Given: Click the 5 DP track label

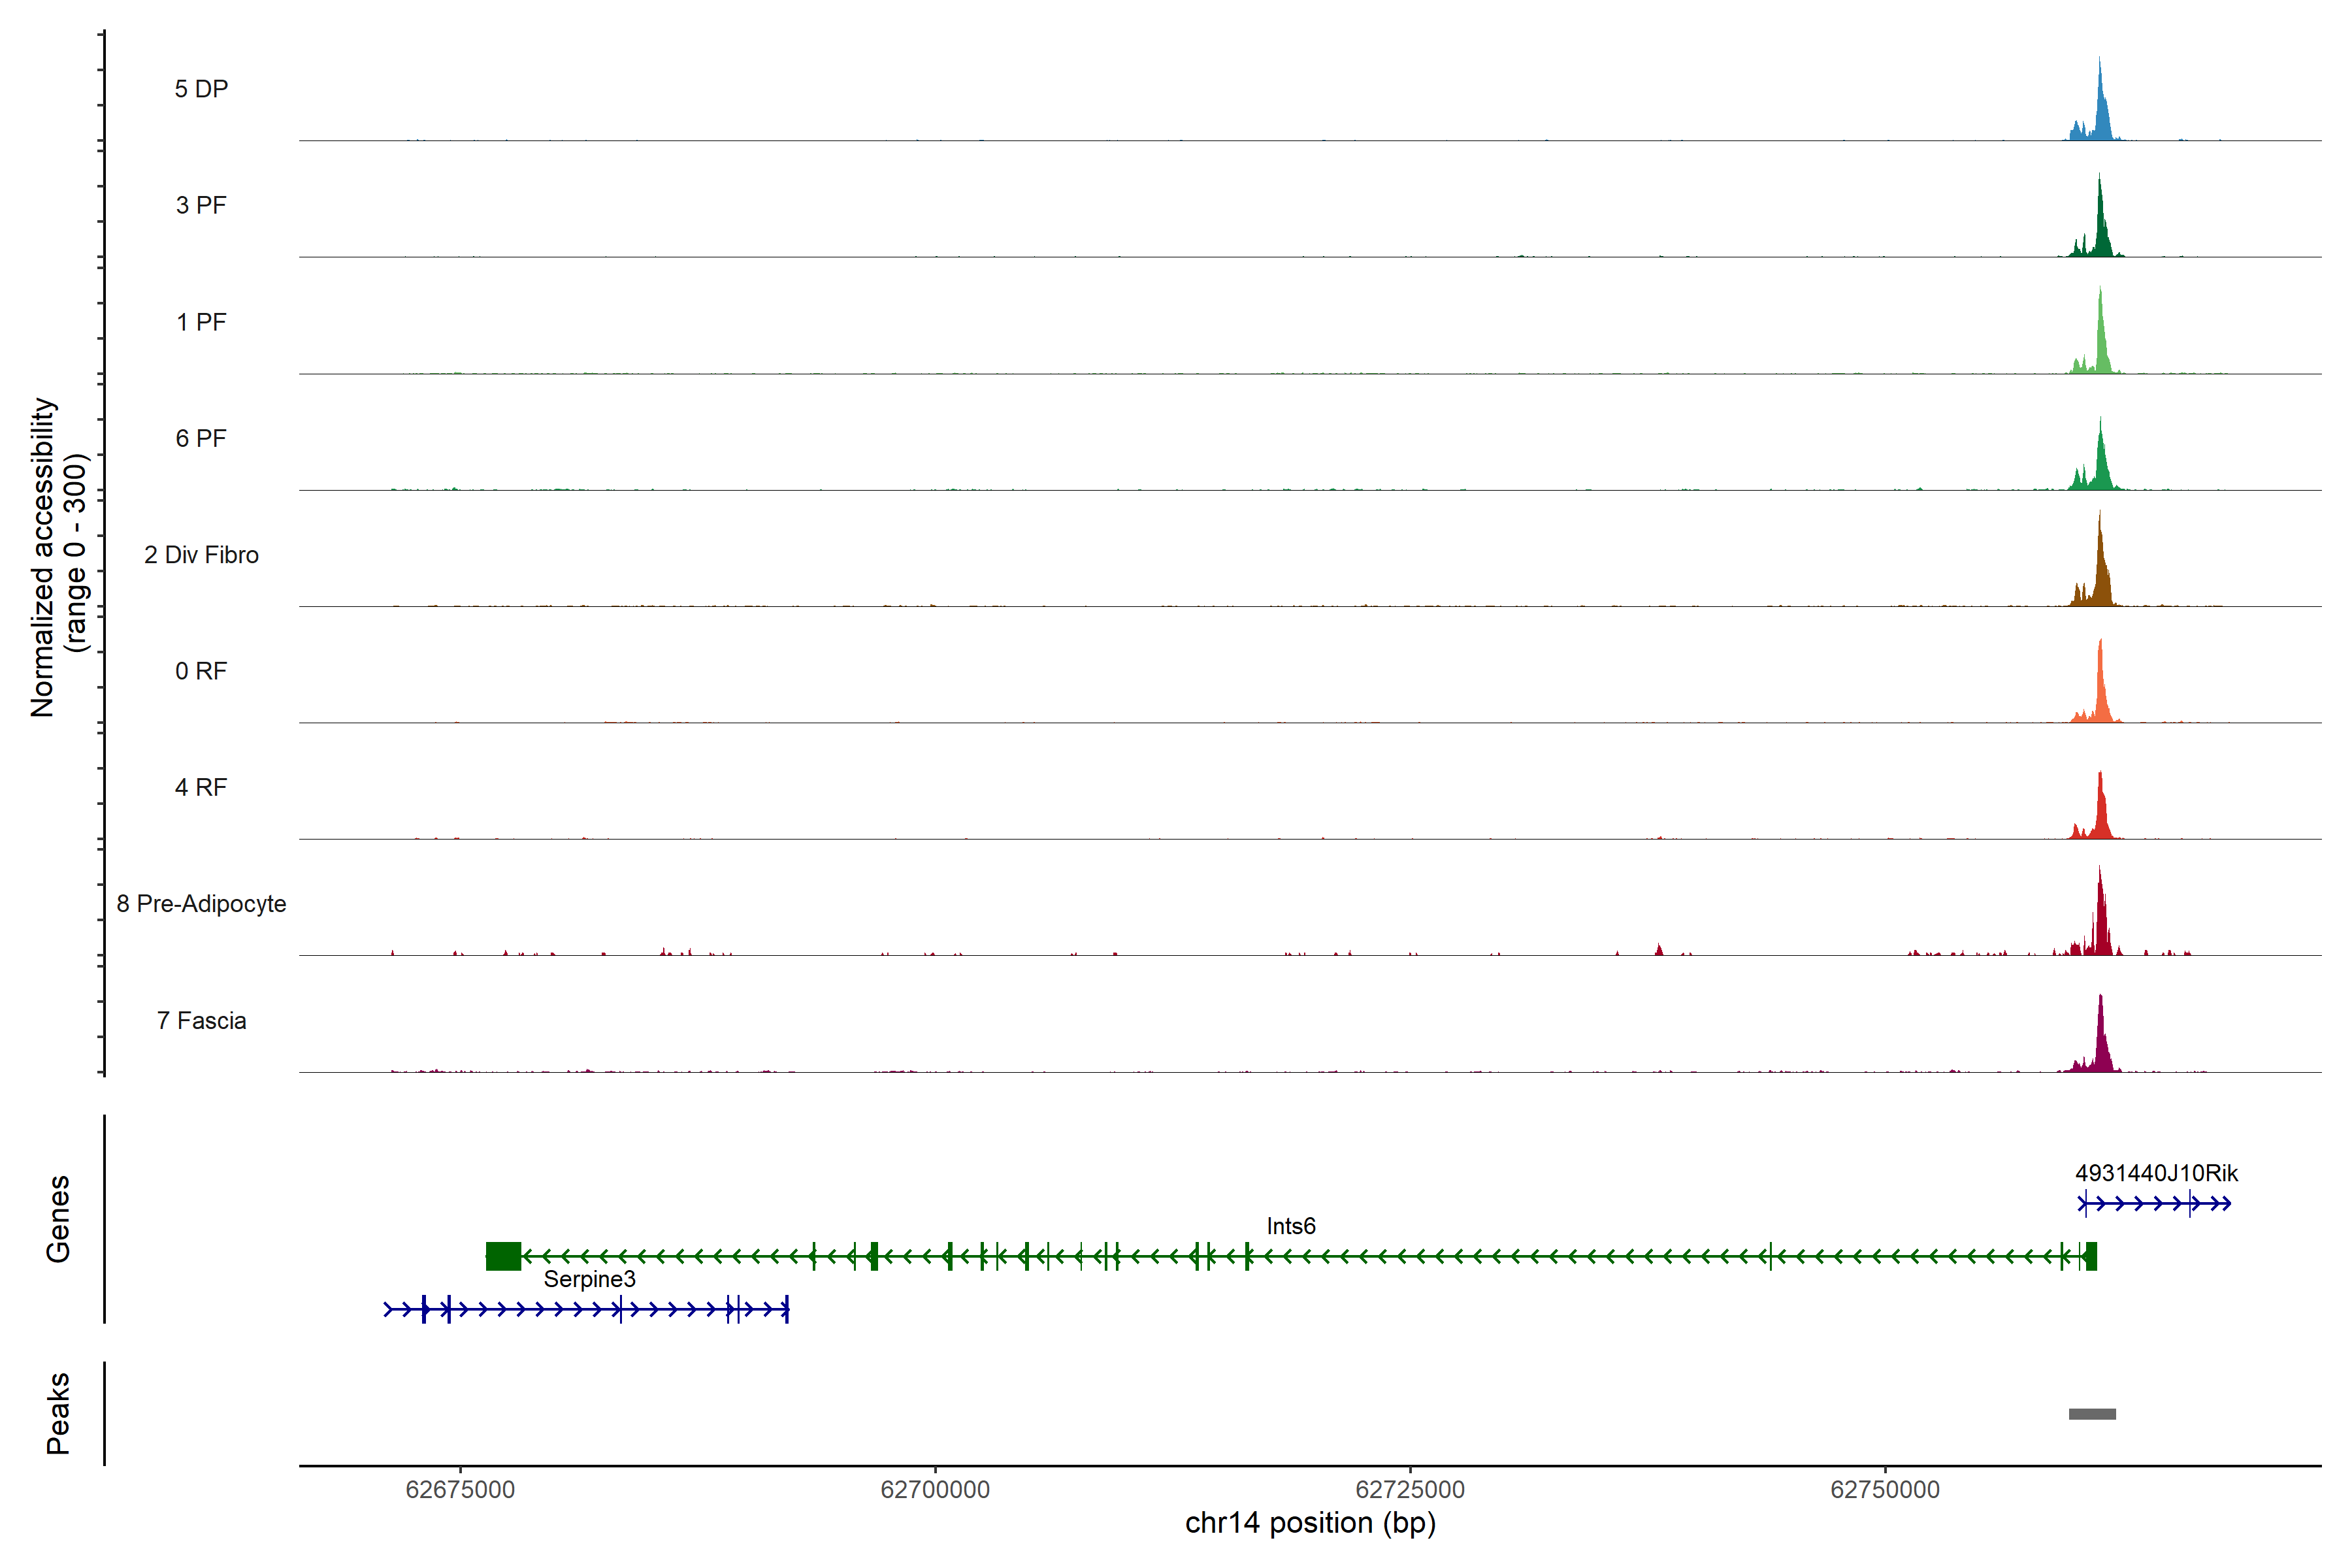Looking at the screenshot, I should [201, 89].
